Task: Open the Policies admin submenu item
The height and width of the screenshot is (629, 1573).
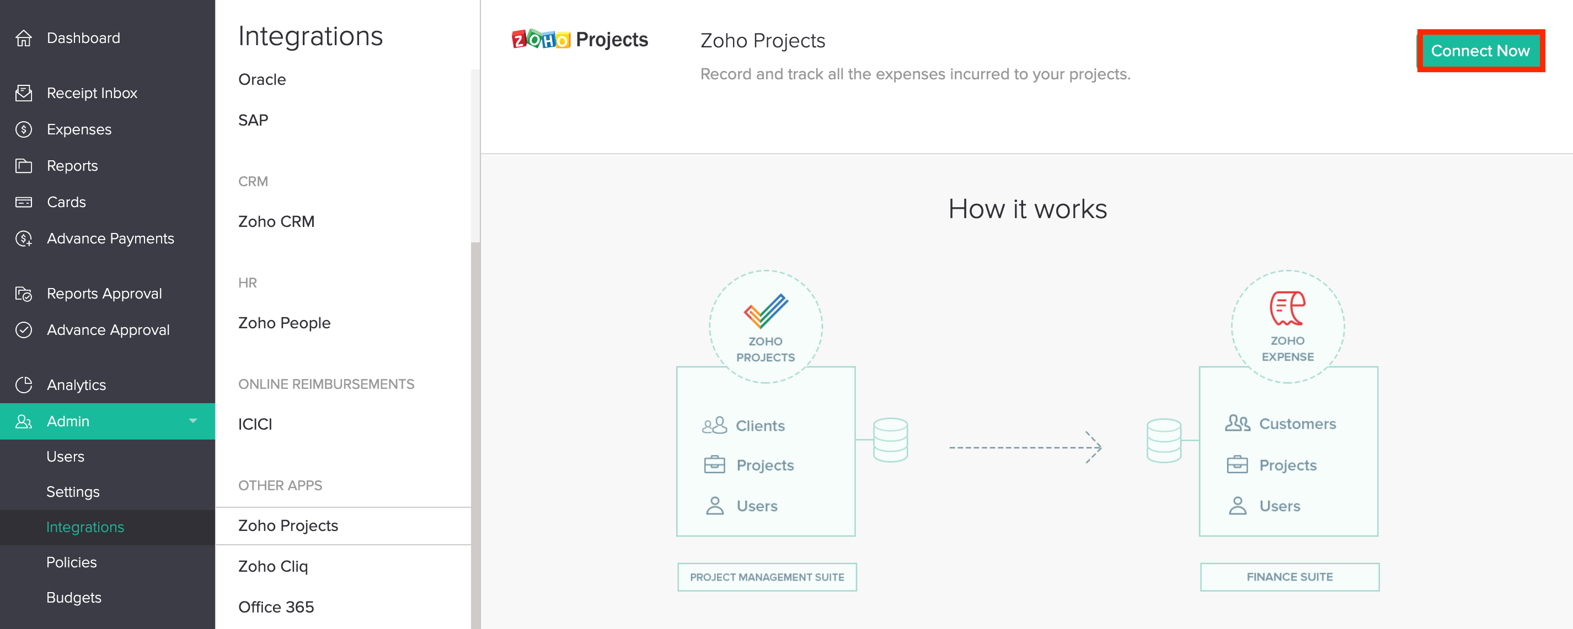Action: pyautogui.click(x=72, y=562)
